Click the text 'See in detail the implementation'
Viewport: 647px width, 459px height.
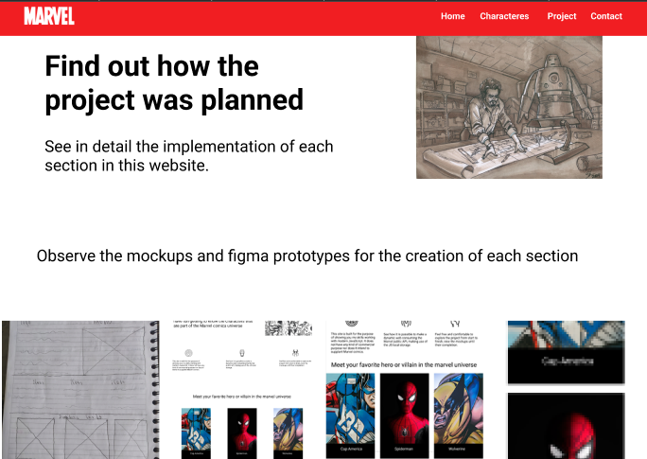tap(159, 147)
